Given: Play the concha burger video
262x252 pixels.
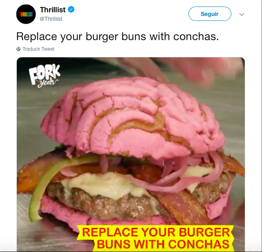Looking at the screenshot, I should (131, 154).
